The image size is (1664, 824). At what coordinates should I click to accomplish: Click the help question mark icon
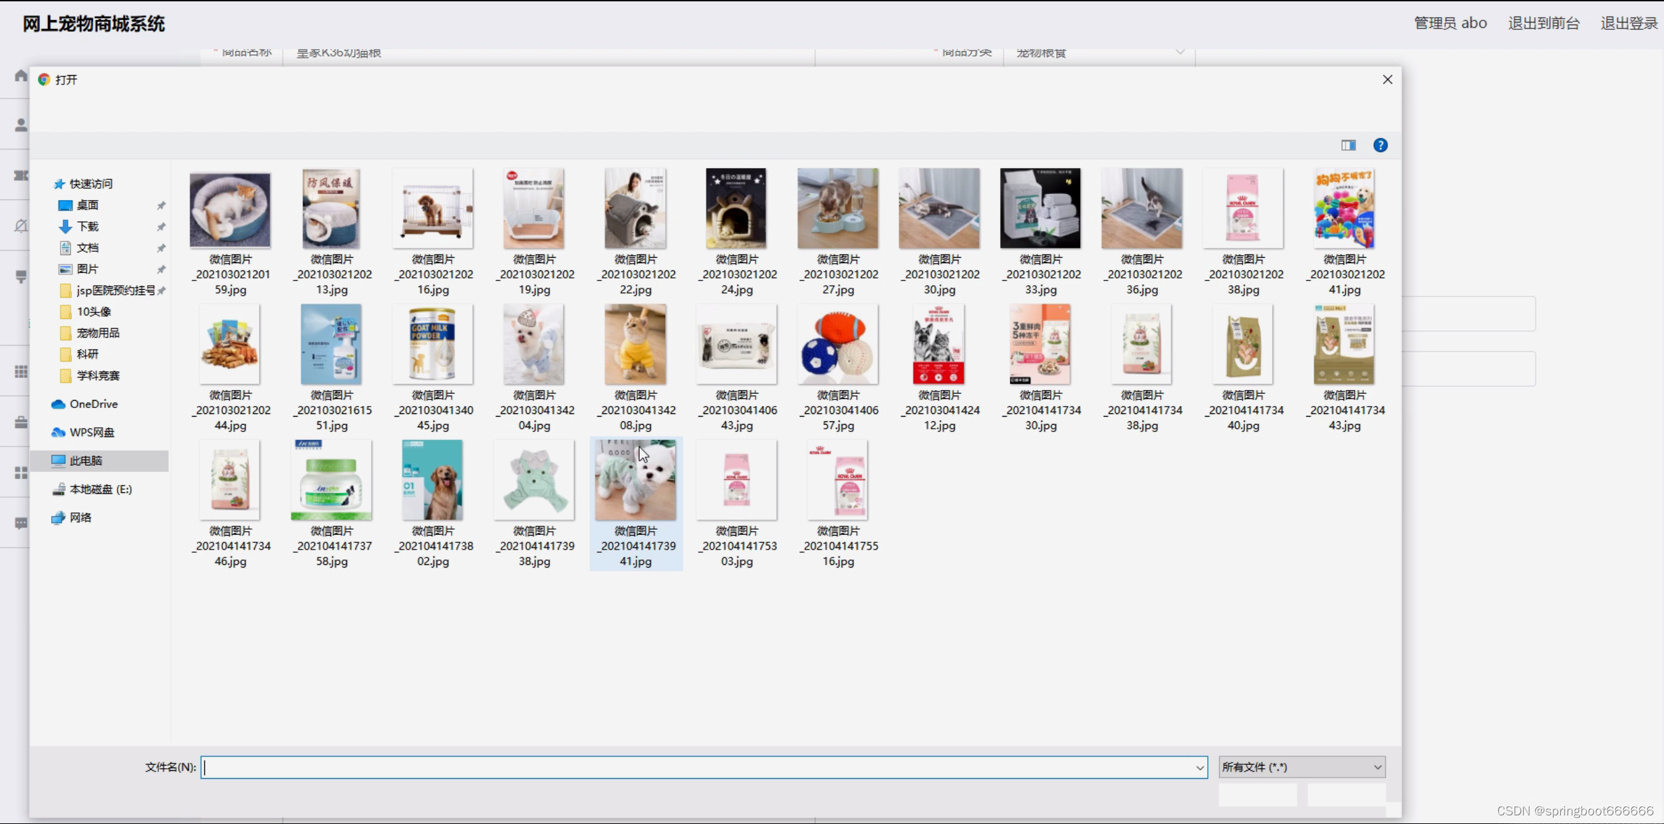tap(1380, 145)
